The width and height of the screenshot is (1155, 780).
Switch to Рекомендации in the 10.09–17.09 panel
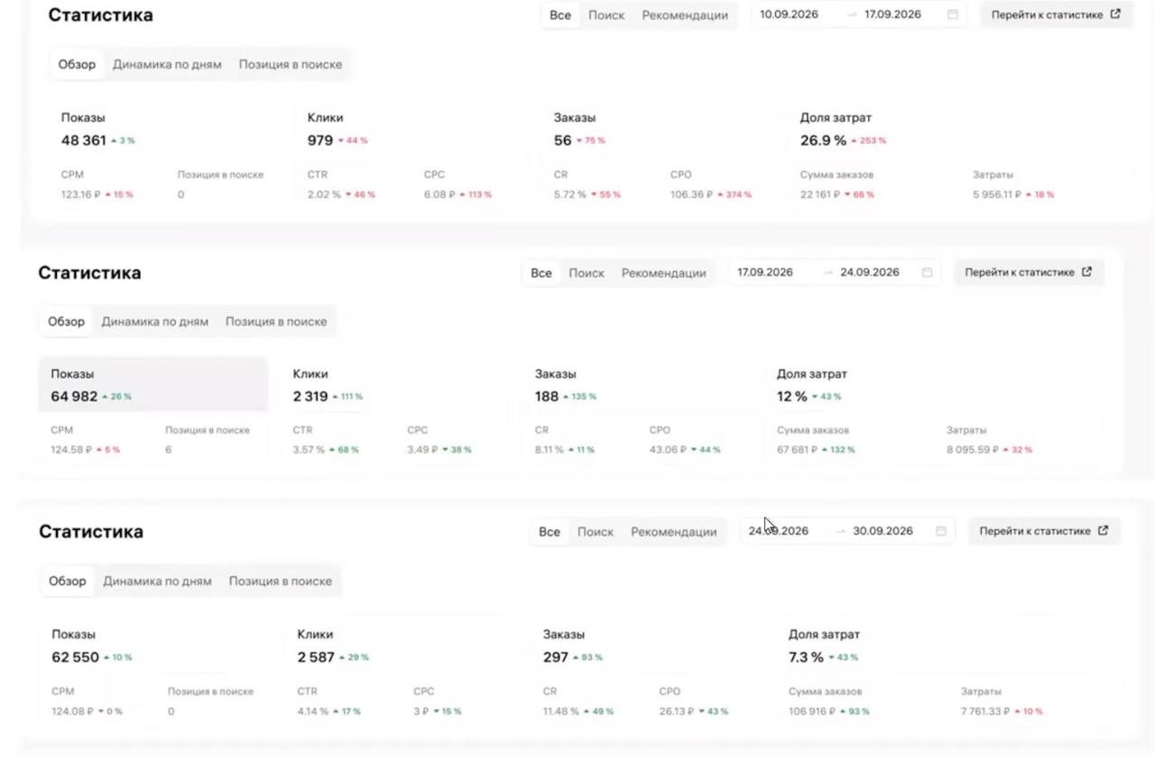[685, 15]
